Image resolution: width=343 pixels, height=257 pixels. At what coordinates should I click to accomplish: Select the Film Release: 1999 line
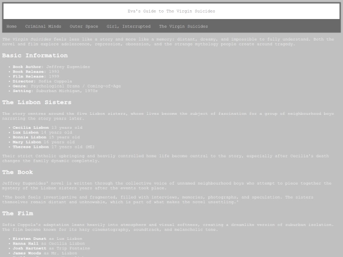coord(36,77)
